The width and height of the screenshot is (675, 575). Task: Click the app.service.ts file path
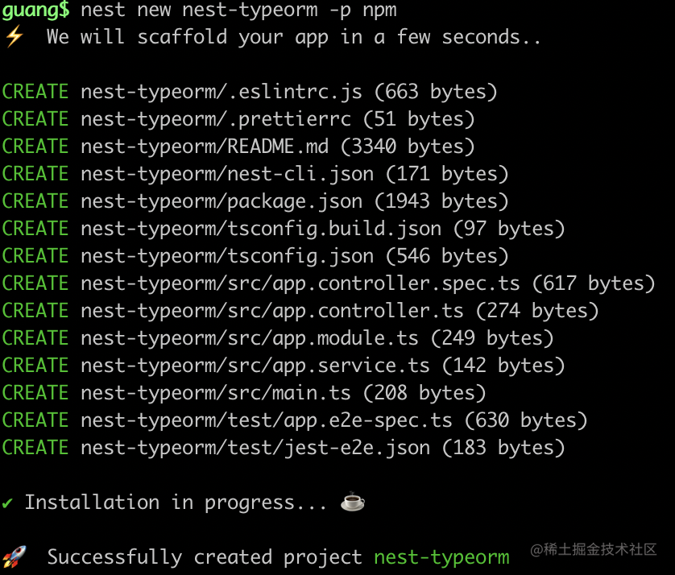coord(255,366)
